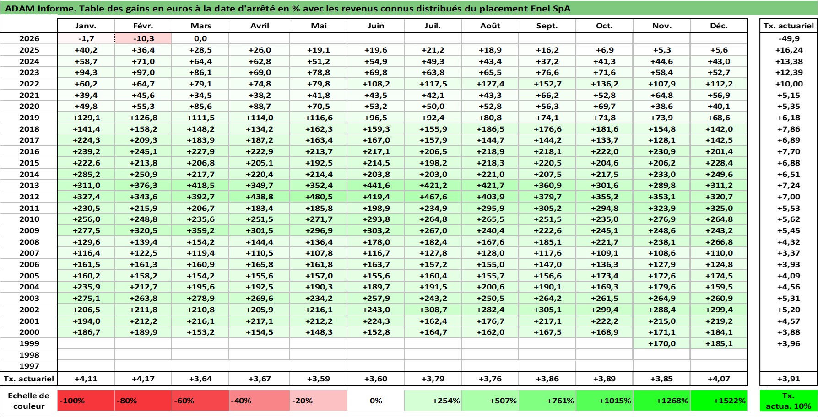Click the +467,6 cell for Juil. 2012
This screenshot has width=818, height=417.
[x=433, y=197]
